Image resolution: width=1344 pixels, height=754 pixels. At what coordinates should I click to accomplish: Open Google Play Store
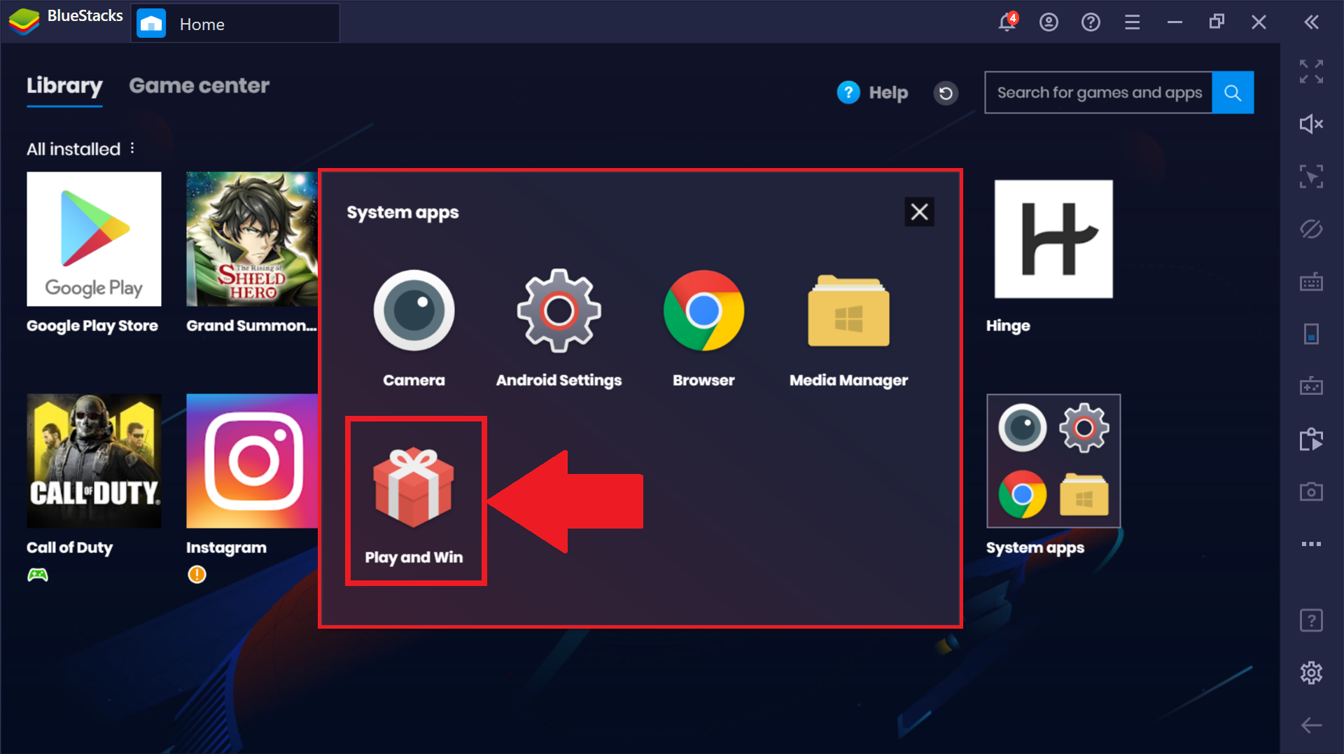(x=94, y=239)
